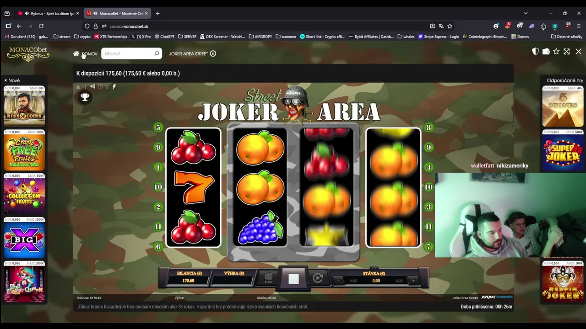Image resolution: width=586 pixels, height=329 pixels.
Task: Open Big X game thumbnail
Action: (24, 237)
